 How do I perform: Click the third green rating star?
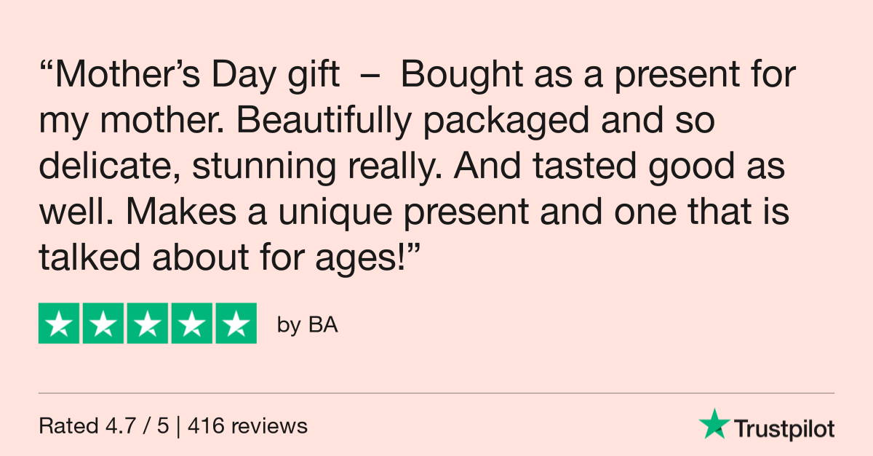pyautogui.click(x=148, y=324)
